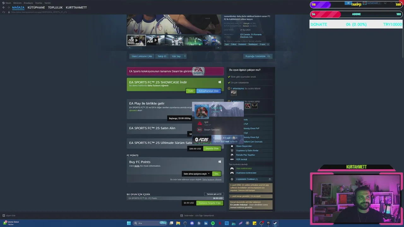Open Sticky Notes from the taskbar

[x=254, y=223]
